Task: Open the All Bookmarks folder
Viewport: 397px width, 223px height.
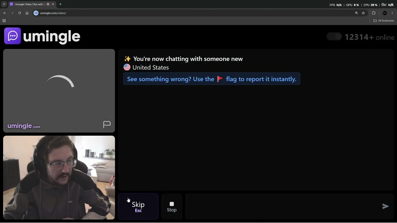Action: point(384,21)
